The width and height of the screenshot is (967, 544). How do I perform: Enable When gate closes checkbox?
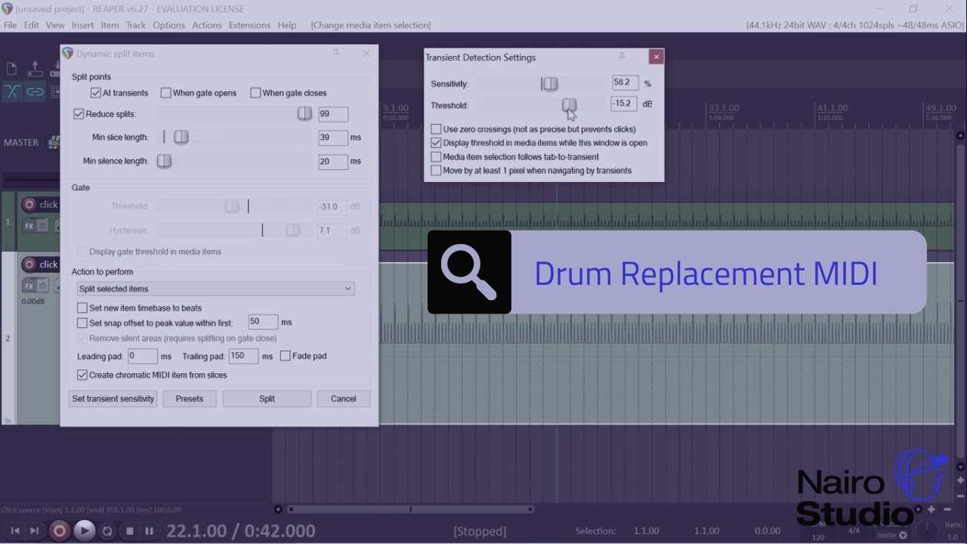coord(255,93)
